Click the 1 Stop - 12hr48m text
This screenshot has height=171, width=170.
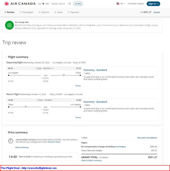pyautogui.click(x=44, y=100)
